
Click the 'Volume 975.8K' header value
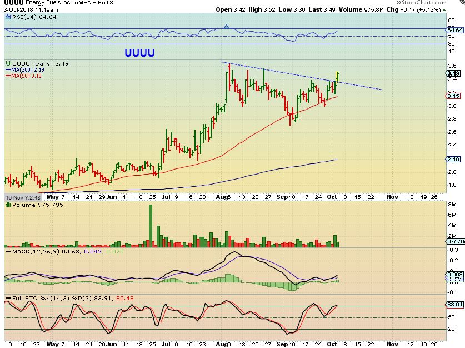pos(361,9)
